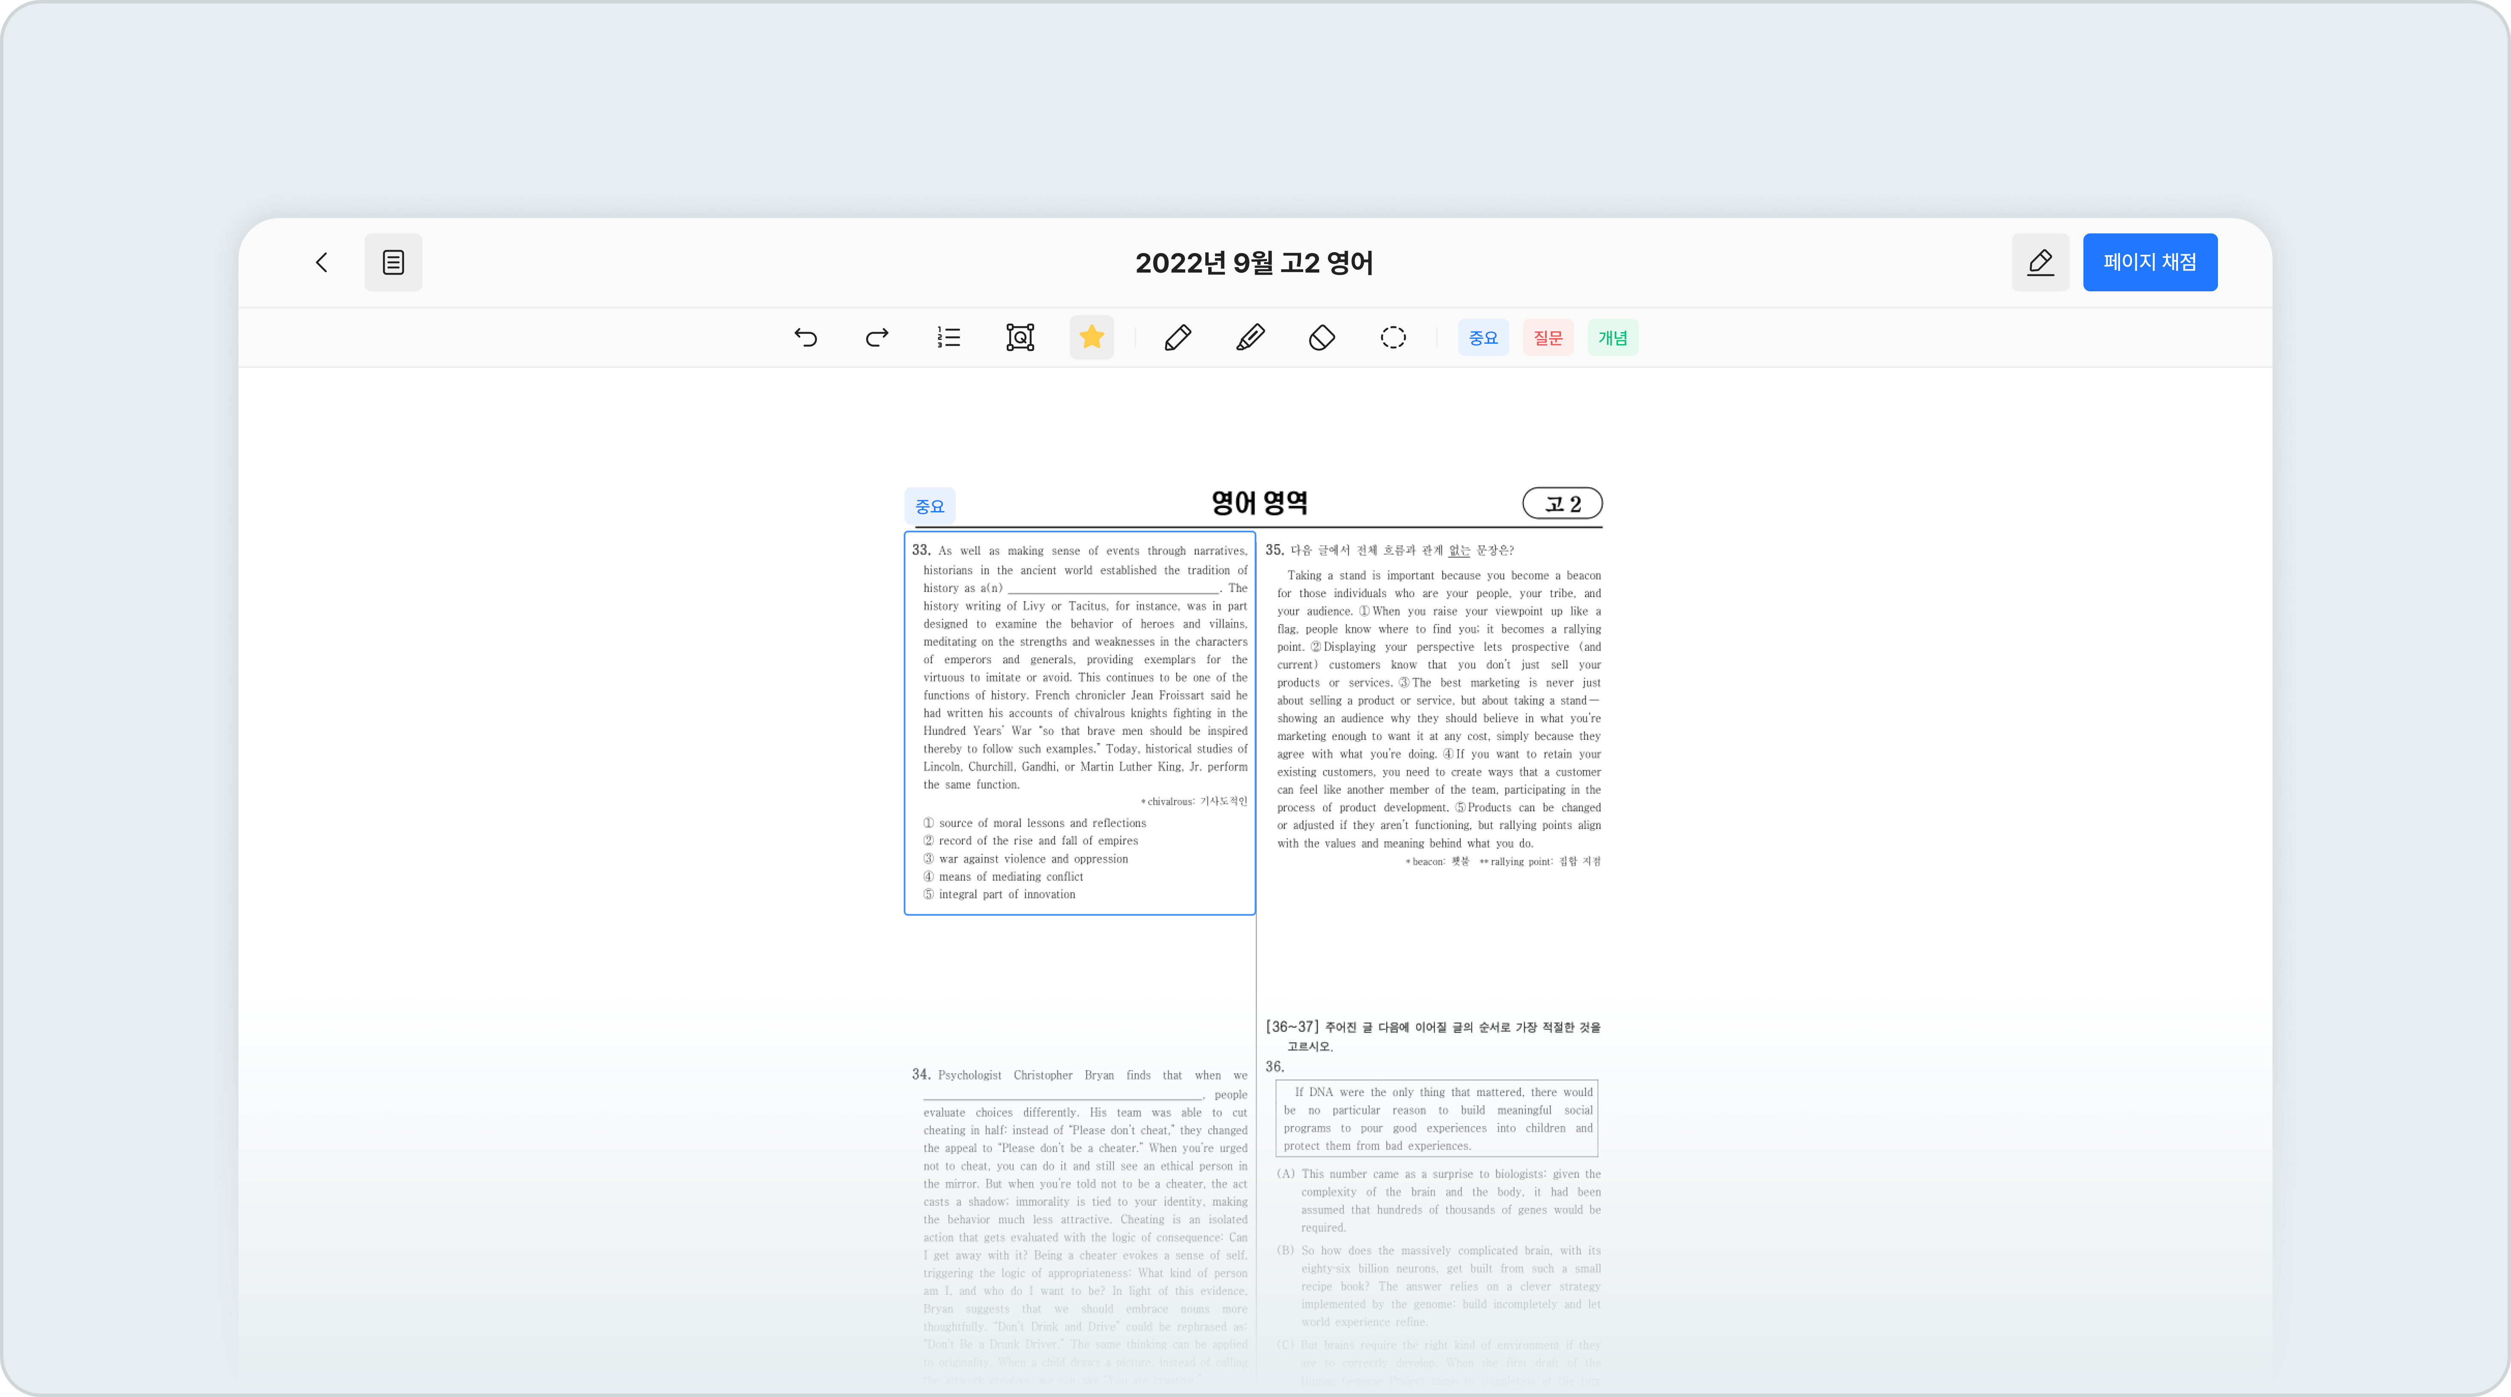Click the 페이지 채점 button
Image resolution: width=2511 pixels, height=1397 pixels.
point(2149,262)
